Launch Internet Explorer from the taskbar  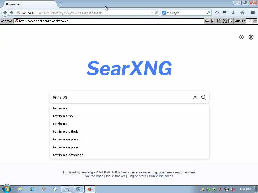32,189
